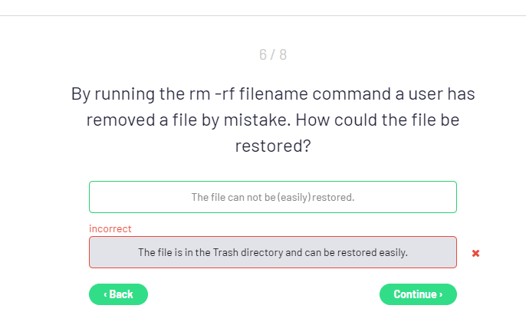Click the right chevron on Continue button
Image resolution: width=526 pixels, height=325 pixels.
click(x=440, y=294)
